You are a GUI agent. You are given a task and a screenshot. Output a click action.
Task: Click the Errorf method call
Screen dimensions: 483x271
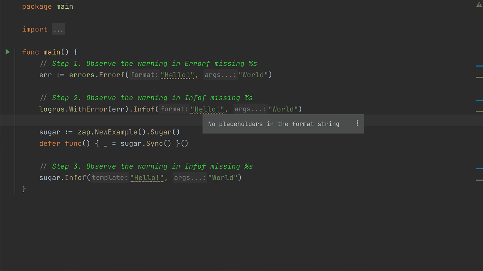click(112, 75)
